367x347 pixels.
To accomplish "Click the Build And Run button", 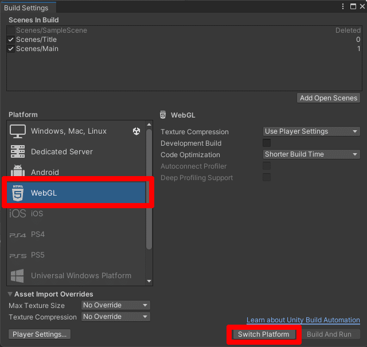I will 329,334.
